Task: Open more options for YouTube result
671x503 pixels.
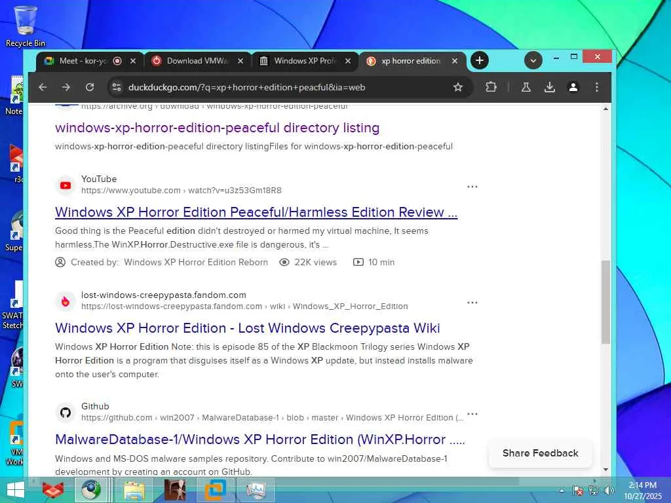Action: pyautogui.click(x=472, y=187)
